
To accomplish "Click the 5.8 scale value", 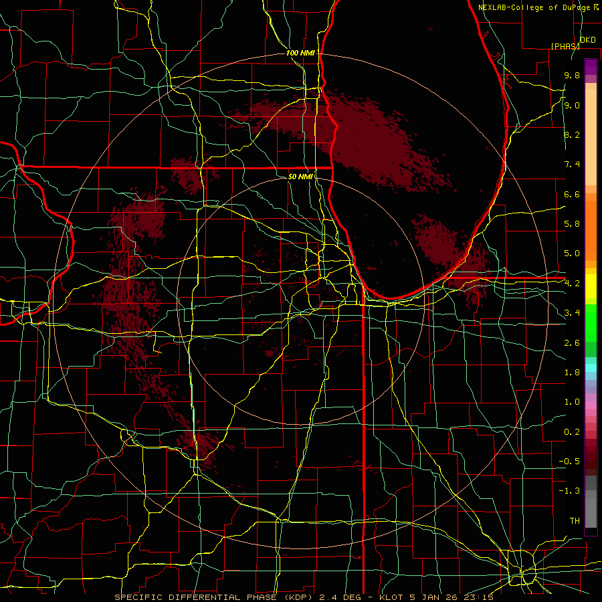I will click(572, 223).
